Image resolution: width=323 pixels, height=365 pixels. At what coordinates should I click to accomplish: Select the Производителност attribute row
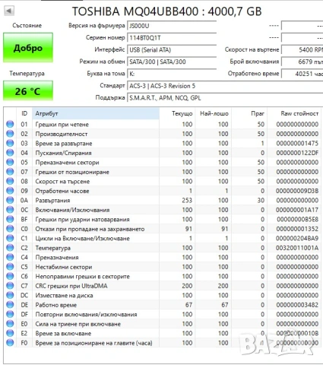pyautogui.click(x=163, y=134)
